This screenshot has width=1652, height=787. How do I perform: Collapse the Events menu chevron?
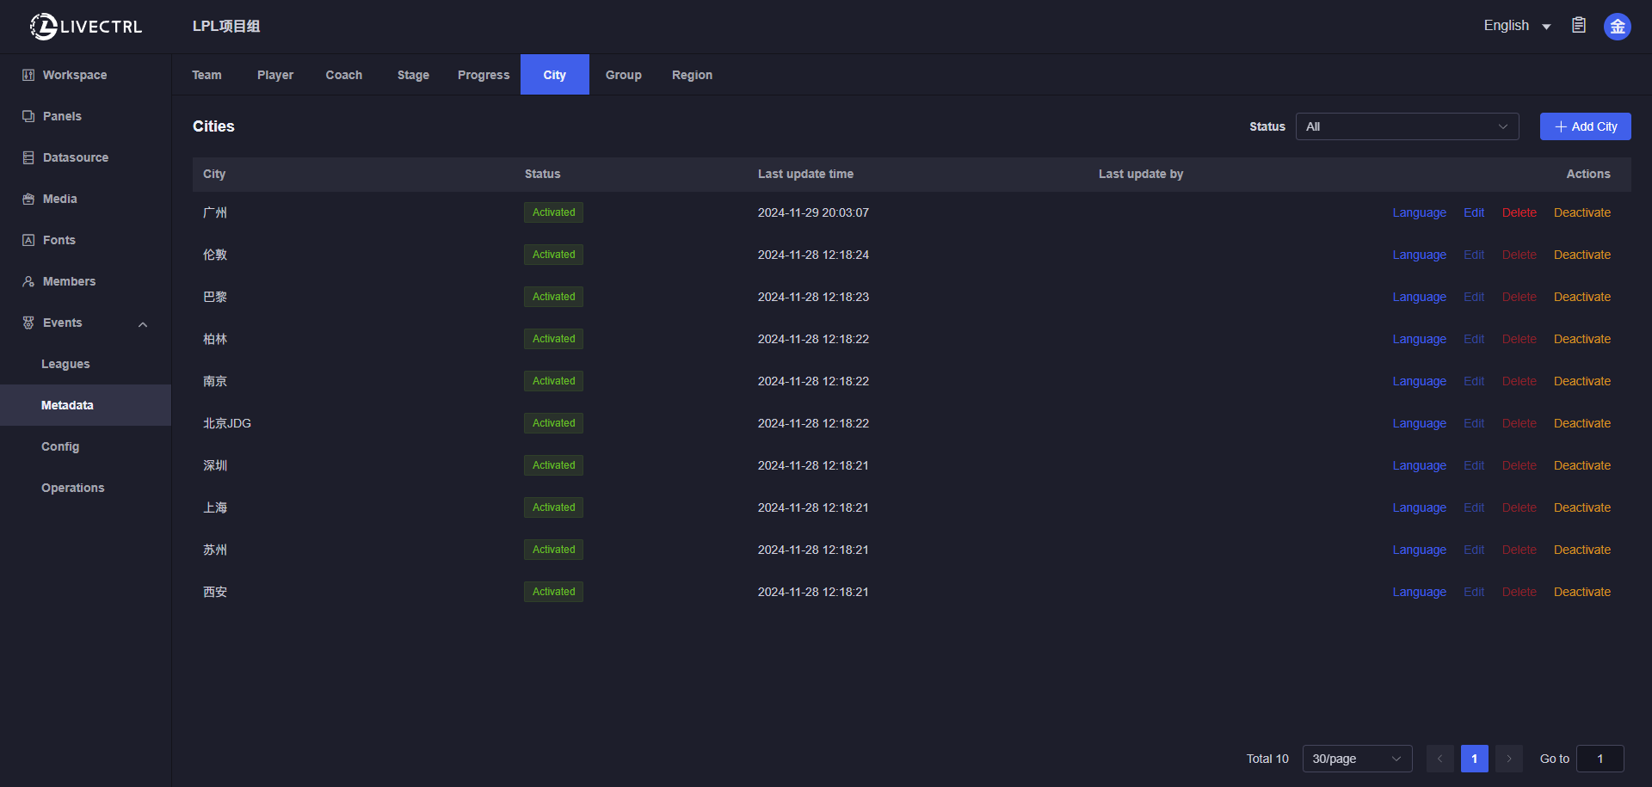pos(143,324)
